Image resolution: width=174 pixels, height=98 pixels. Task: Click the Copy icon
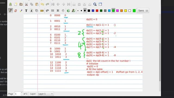click(x=32, y=4)
